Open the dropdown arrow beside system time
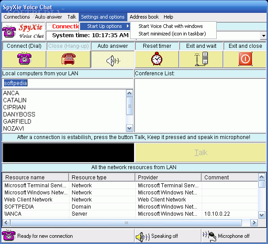This screenshot has height=244, width=268. coord(264,35)
